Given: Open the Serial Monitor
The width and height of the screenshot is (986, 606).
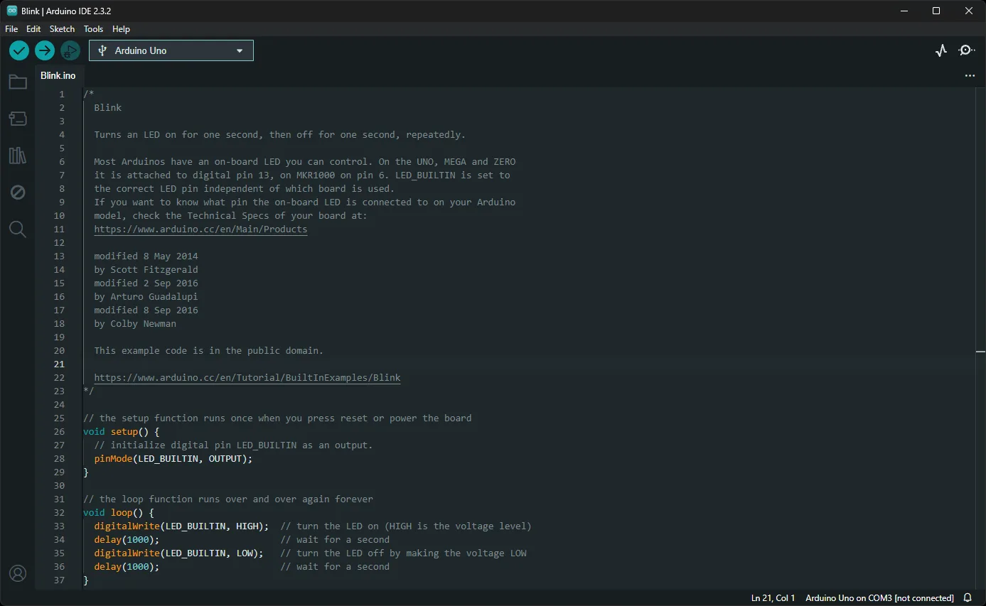Looking at the screenshot, I should click(x=967, y=50).
